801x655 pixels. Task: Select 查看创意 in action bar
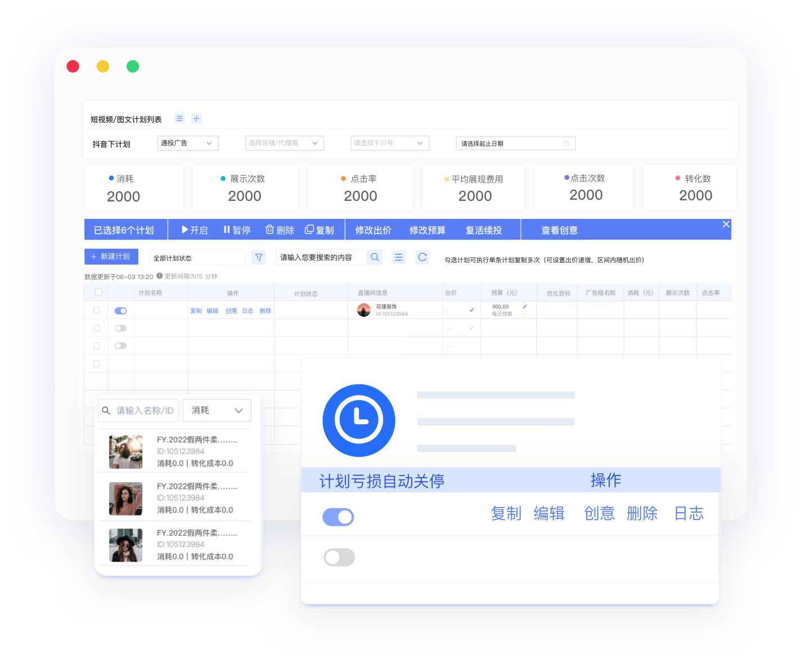[559, 230]
